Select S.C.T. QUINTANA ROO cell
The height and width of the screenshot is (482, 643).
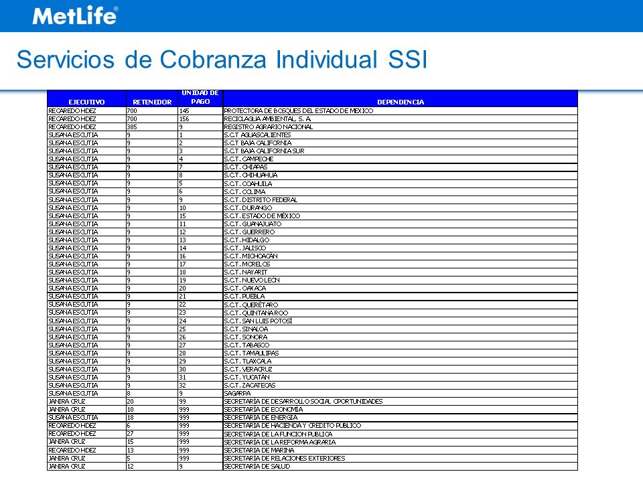401,313
